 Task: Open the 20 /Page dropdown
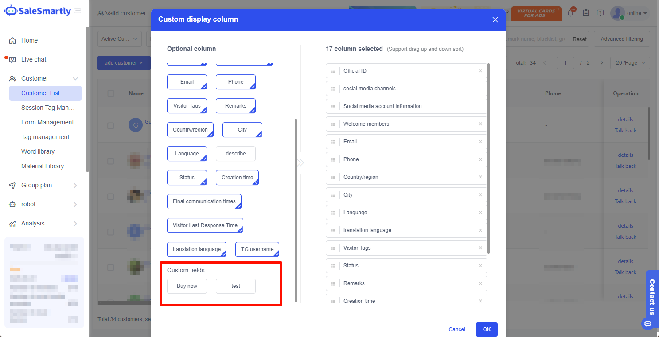pyautogui.click(x=630, y=63)
